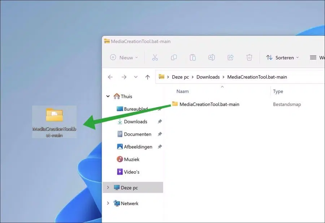Click the Netwerk computer icon
This screenshot has height=223, width=325.
coord(117,203)
